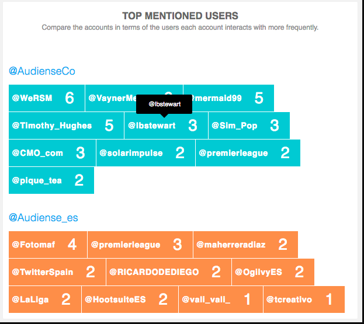Click the @maherreradiaz mention tile
Image resolution: width=364 pixels, height=324 pixels.
pyautogui.click(x=245, y=245)
